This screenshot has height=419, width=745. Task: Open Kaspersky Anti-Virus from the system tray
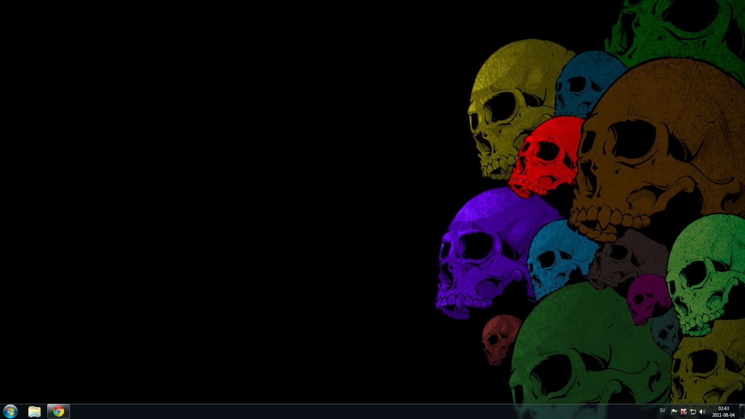683,412
